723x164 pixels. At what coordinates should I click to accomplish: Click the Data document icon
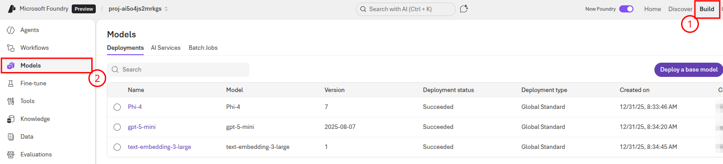tap(11, 136)
